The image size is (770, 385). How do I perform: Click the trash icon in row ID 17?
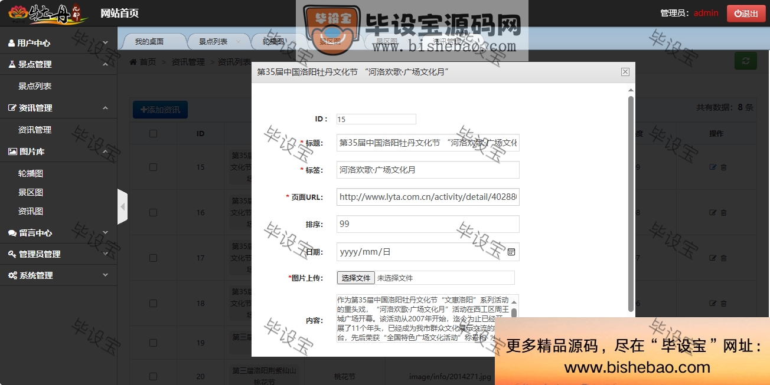723,258
